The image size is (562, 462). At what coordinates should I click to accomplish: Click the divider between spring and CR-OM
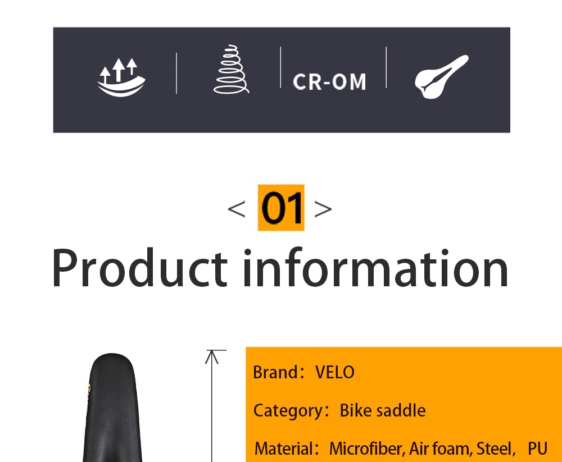point(280,67)
